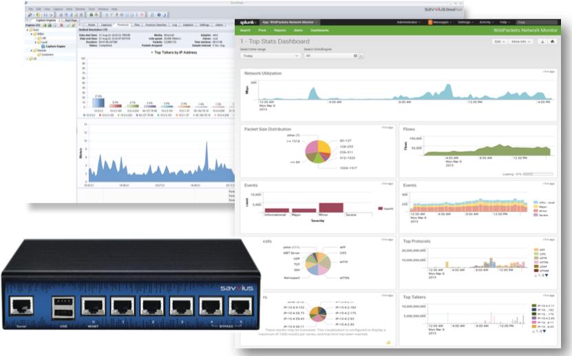Open the Today time range dropdown
The height and width of the screenshot is (356, 572).
[270, 56]
